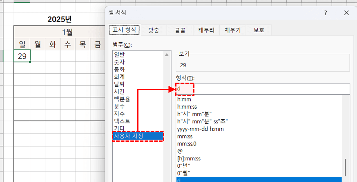The width and height of the screenshot is (357, 182).
Task: Click category list scroll up arrow
Action: [x=167, y=55]
